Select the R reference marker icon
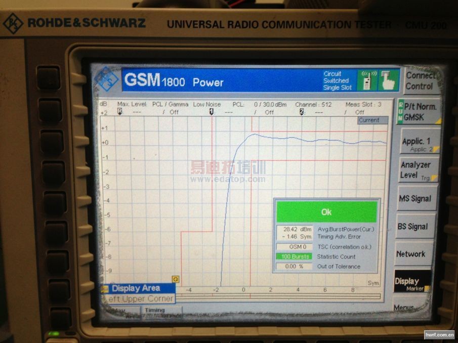This screenshot has width=458, height=343. click(x=119, y=111)
